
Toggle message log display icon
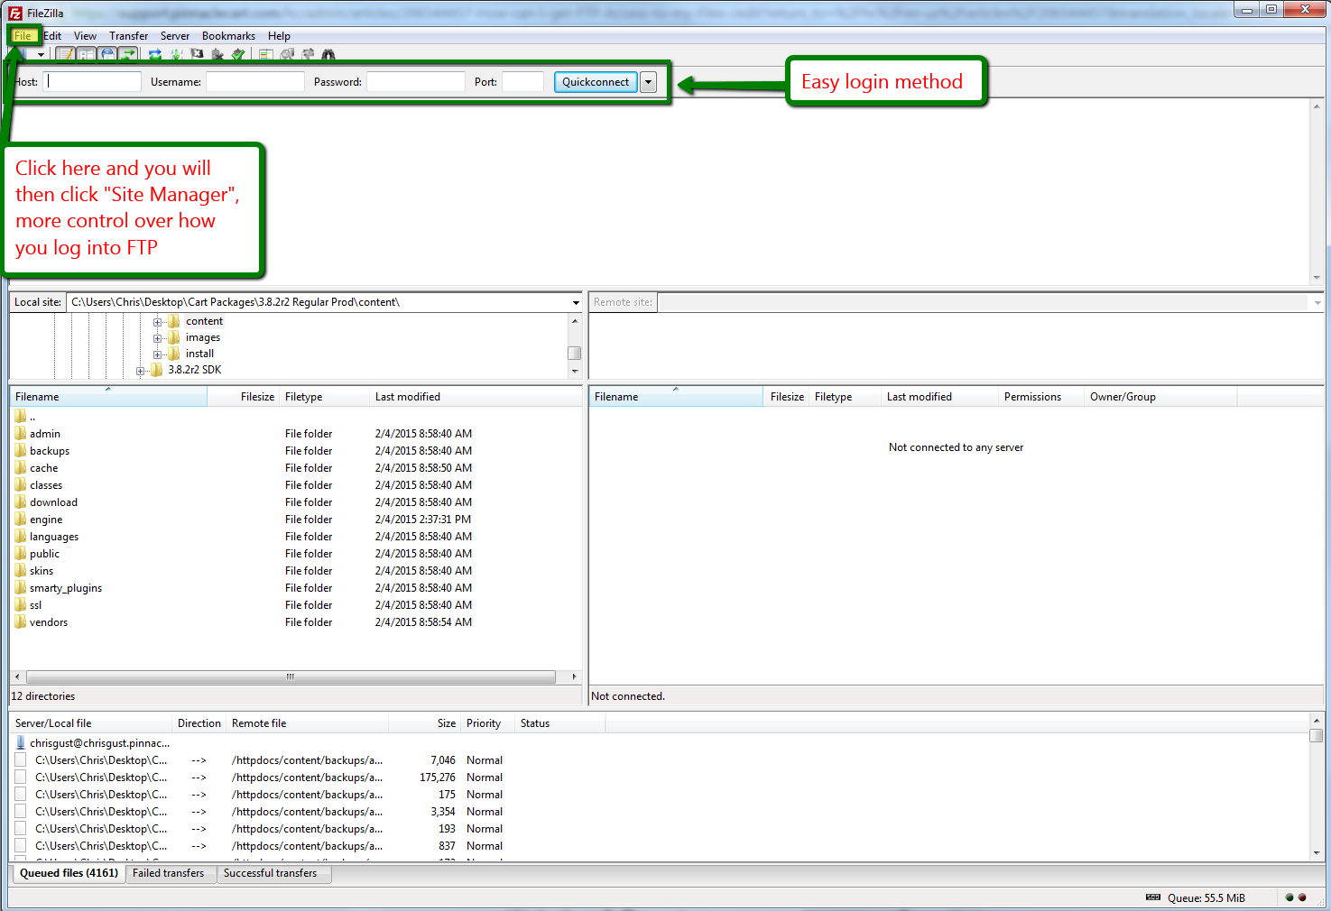point(66,55)
